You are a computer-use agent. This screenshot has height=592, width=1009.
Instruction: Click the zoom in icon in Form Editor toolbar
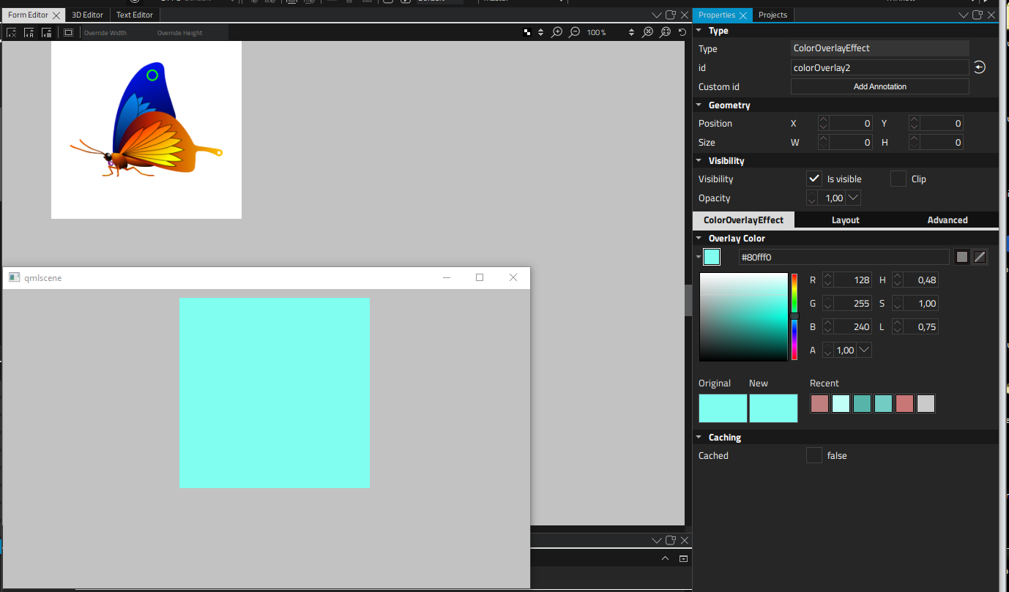[557, 32]
